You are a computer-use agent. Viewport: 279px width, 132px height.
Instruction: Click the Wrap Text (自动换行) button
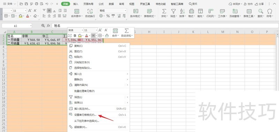coord(90,13)
